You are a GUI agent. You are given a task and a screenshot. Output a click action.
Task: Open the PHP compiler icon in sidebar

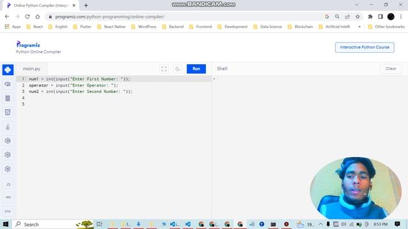click(x=8, y=211)
